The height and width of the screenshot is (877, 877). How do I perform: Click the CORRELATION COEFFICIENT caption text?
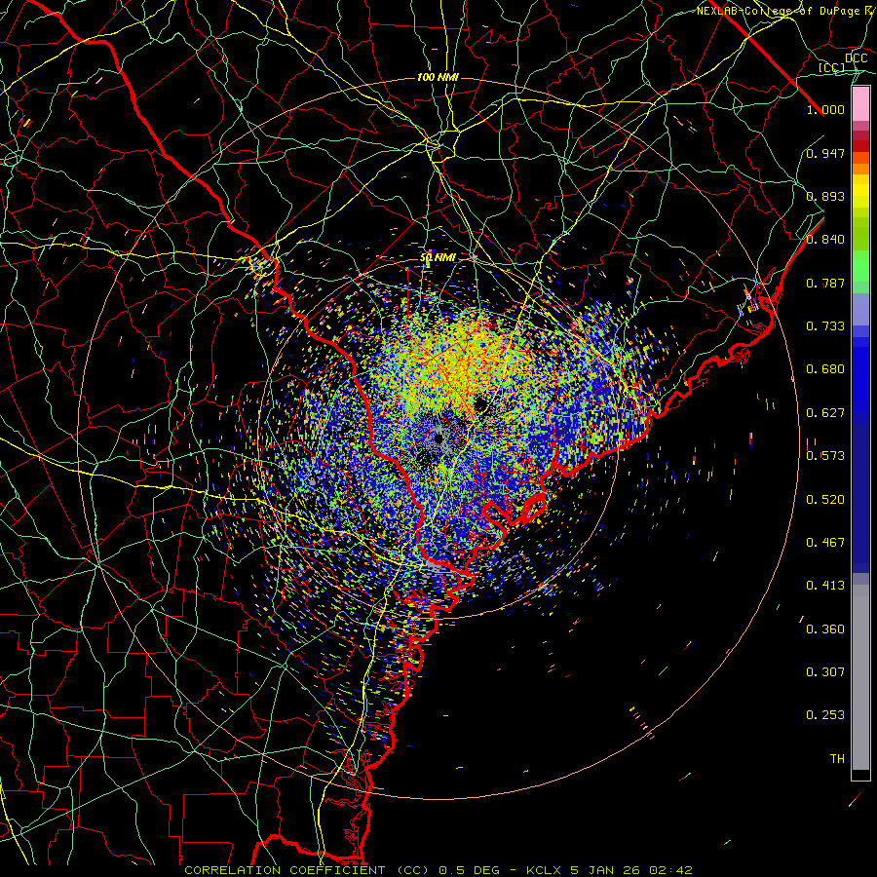click(286, 870)
